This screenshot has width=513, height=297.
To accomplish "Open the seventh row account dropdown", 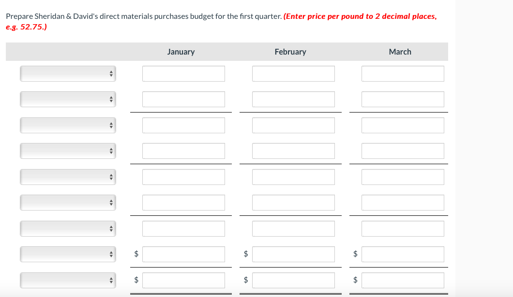I will point(68,228).
